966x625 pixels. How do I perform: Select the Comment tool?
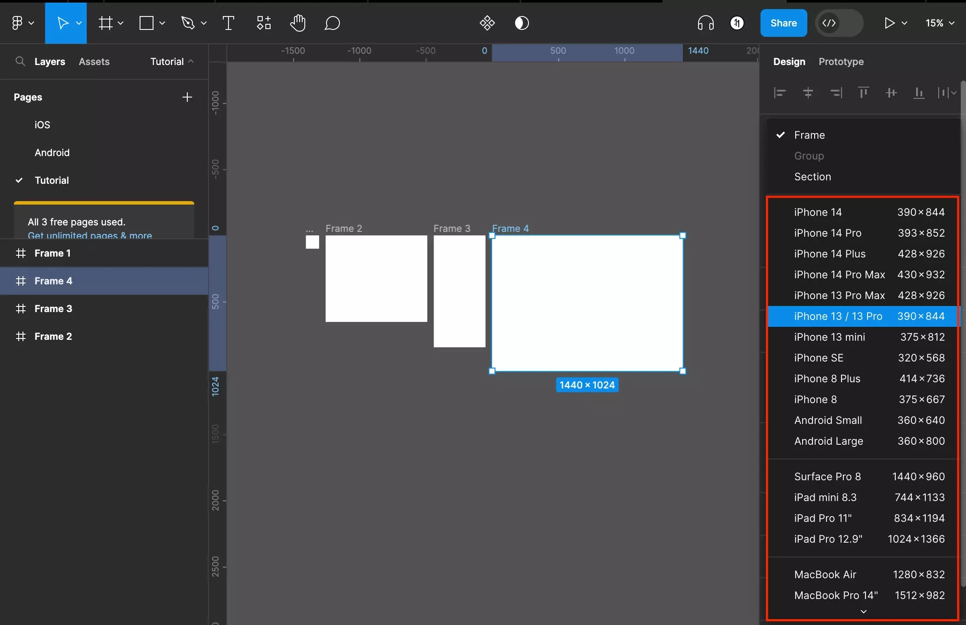[x=332, y=23]
